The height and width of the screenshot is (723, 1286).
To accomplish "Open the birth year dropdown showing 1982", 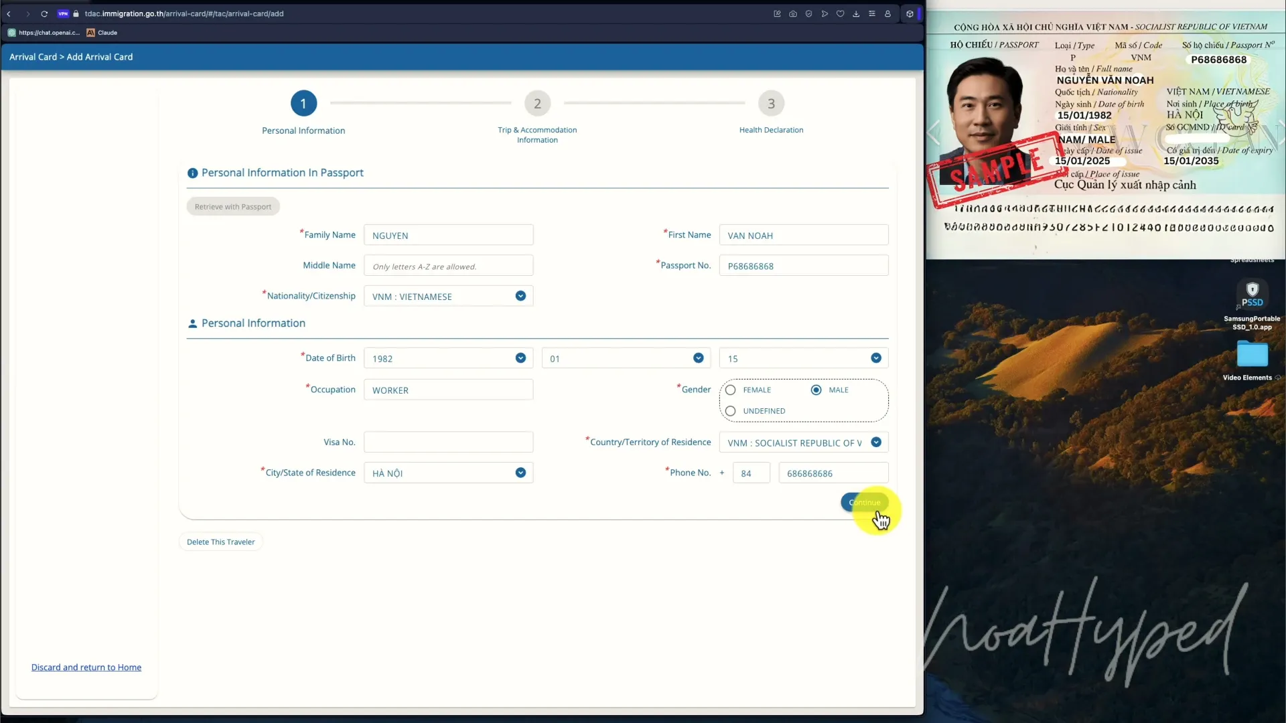I will point(449,358).
